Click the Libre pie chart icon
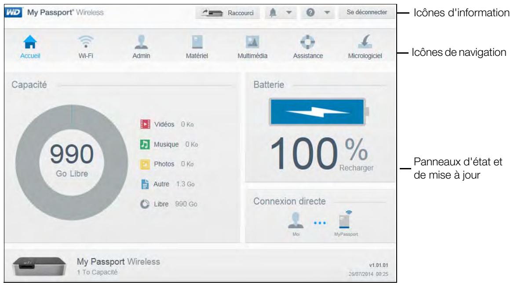511x285 pixels. tap(145, 204)
